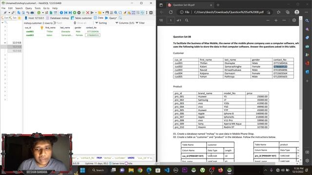Click the Show all rows button
Viewport: 312px width, 175px height.
point(80,23)
